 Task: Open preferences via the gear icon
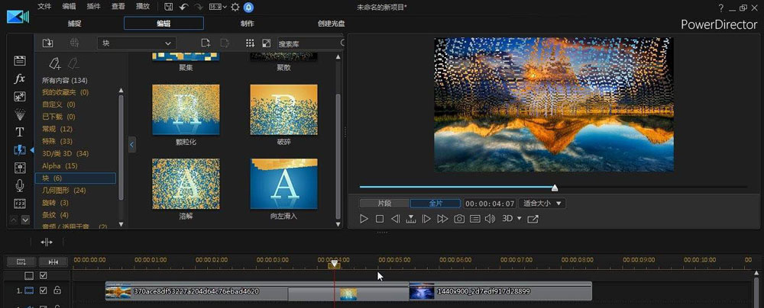pos(235,7)
